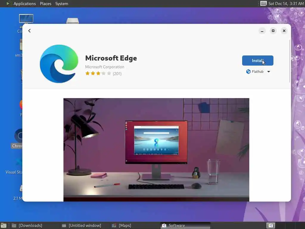305x229 pixels.
Task: Open the Applications menu
Action: 24,4
